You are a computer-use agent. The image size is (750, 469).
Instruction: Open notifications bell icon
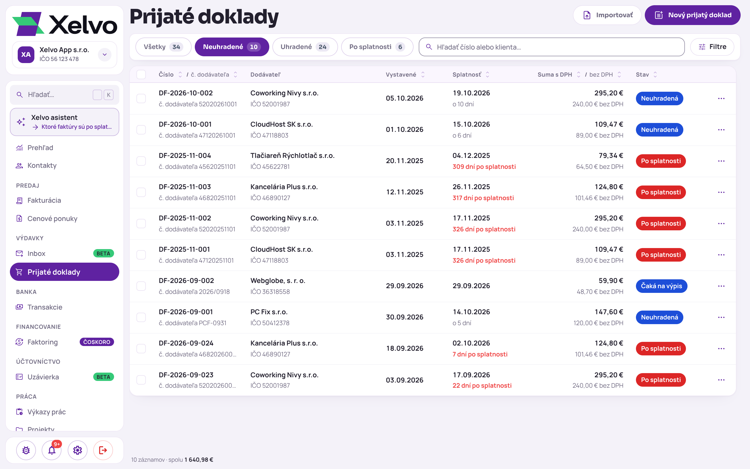pos(52,450)
